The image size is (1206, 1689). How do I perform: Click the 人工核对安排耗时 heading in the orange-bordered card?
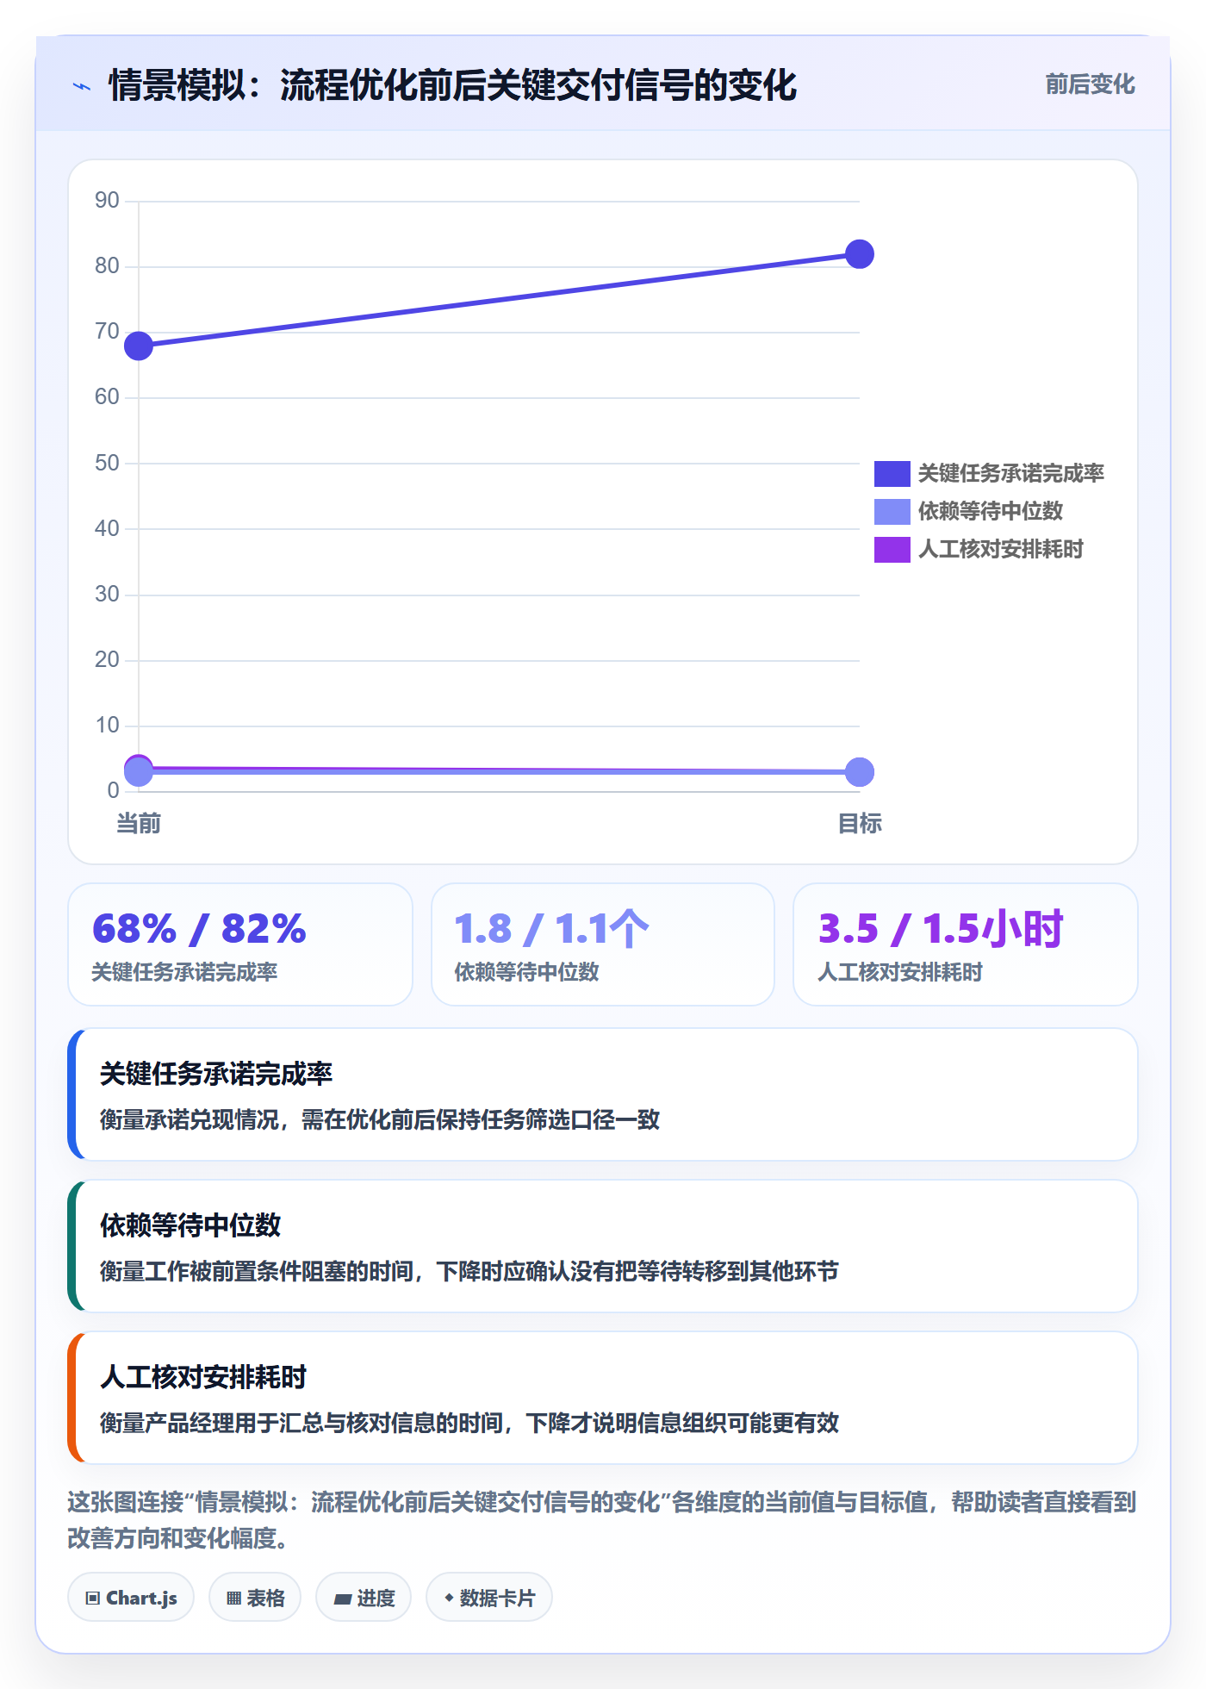coord(203,1377)
